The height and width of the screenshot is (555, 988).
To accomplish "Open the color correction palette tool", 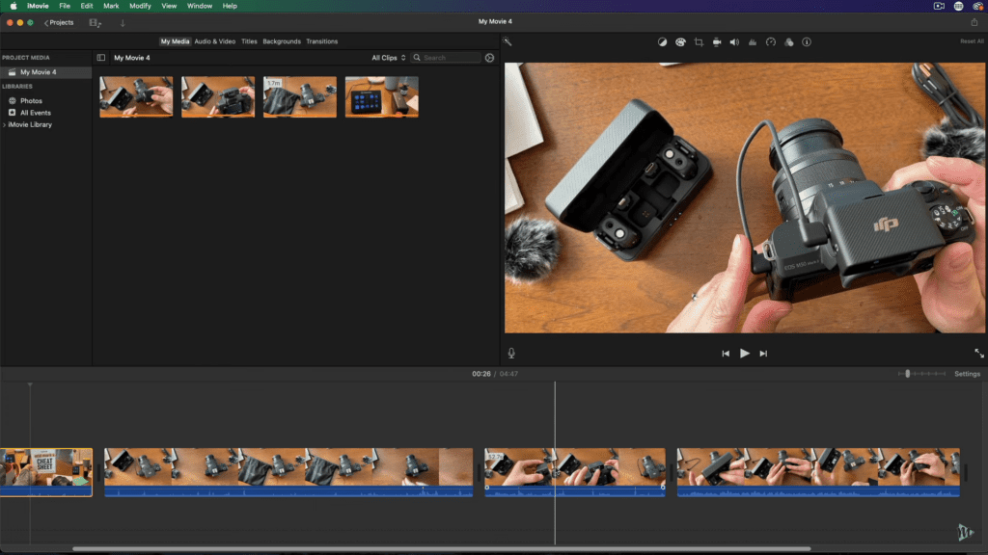I will (680, 42).
